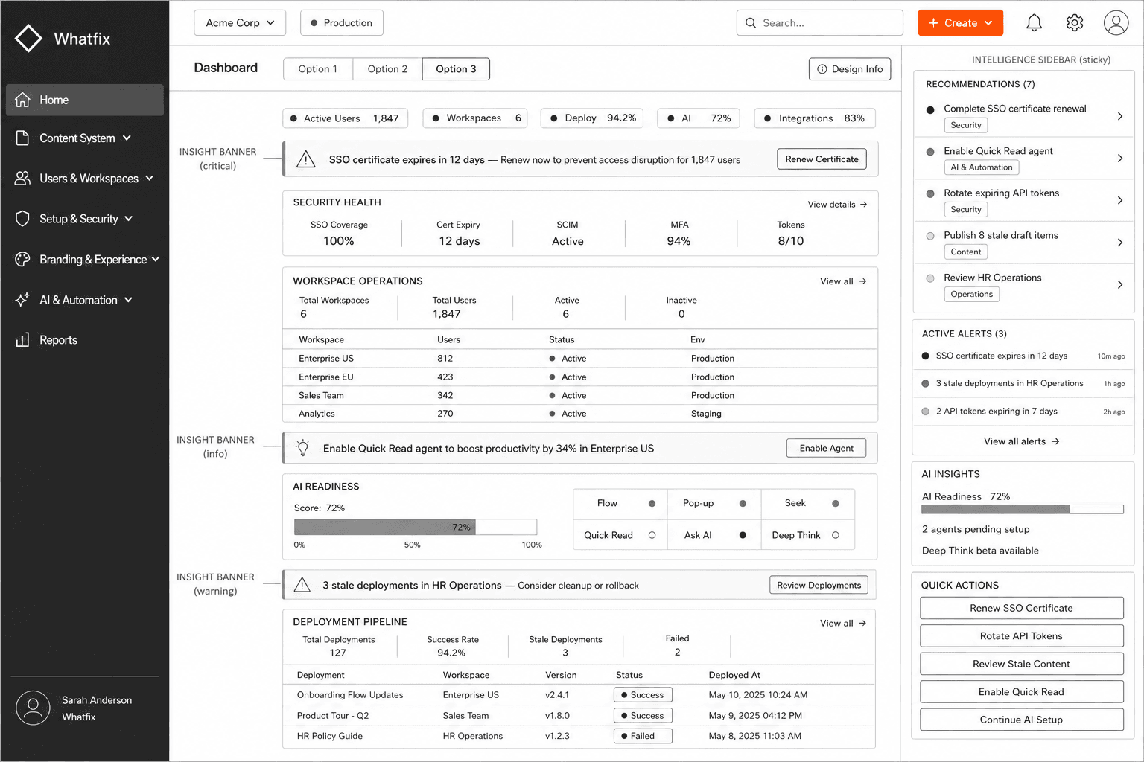The image size is (1144, 762).
Task: Click Enable Agent button
Action: (826, 448)
